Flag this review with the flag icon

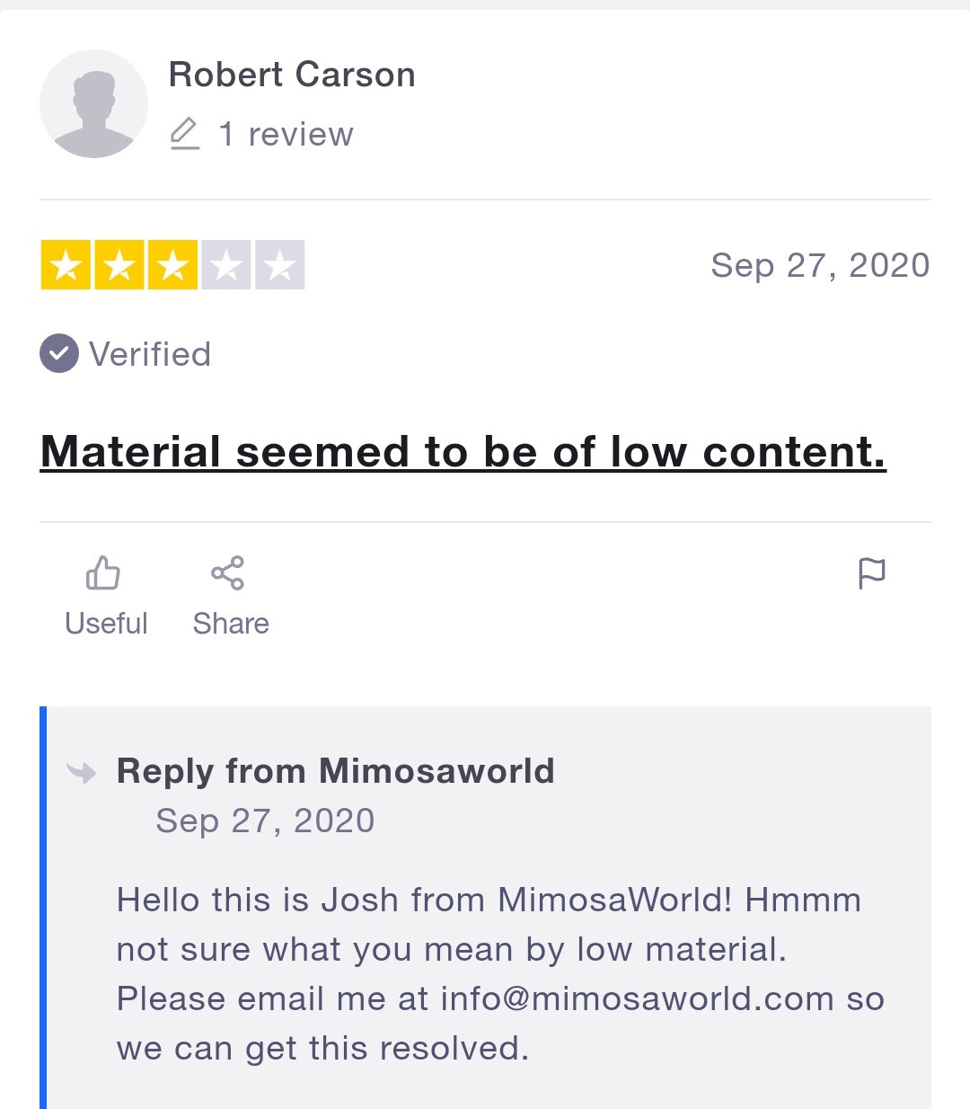coord(871,573)
